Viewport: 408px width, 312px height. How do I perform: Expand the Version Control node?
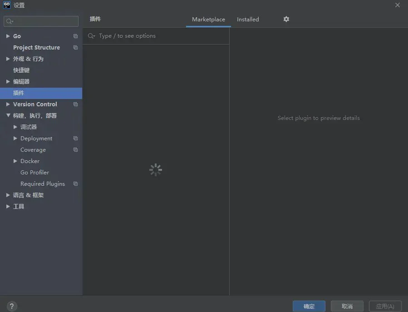(x=8, y=104)
